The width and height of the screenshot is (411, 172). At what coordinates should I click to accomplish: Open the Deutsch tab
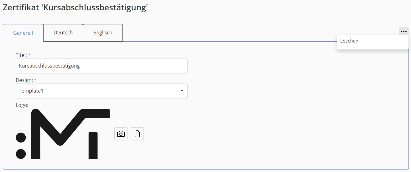point(63,33)
